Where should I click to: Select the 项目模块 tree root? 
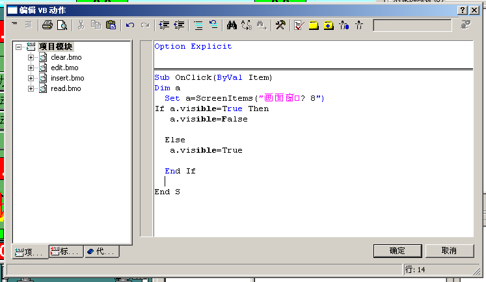[x=55, y=47]
